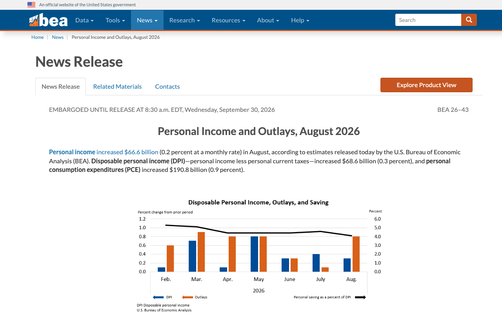Click the BEA logo
The width and height of the screenshot is (502, 314).
pyautogui.click(x=48, y=20)
